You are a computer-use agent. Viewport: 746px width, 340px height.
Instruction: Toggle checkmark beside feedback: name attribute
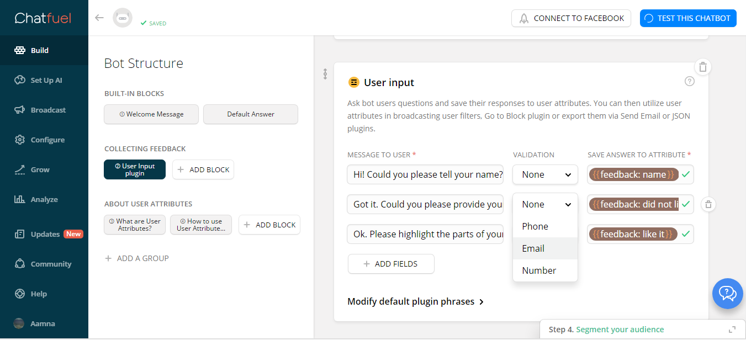tap(685, 174)
